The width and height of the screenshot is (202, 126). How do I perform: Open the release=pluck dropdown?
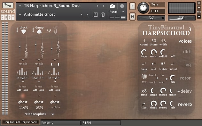point(53,114)
